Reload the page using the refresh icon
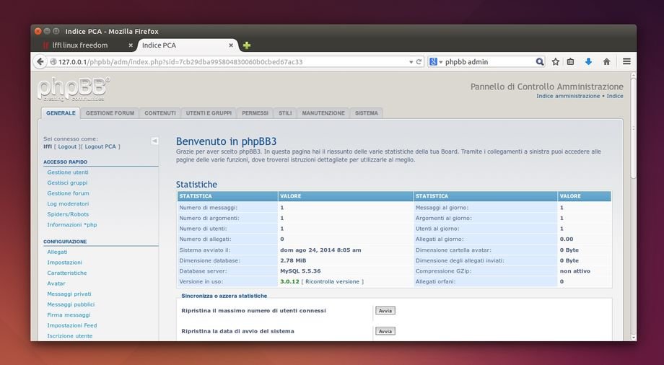The image size is (664, 365). [419, 62]
